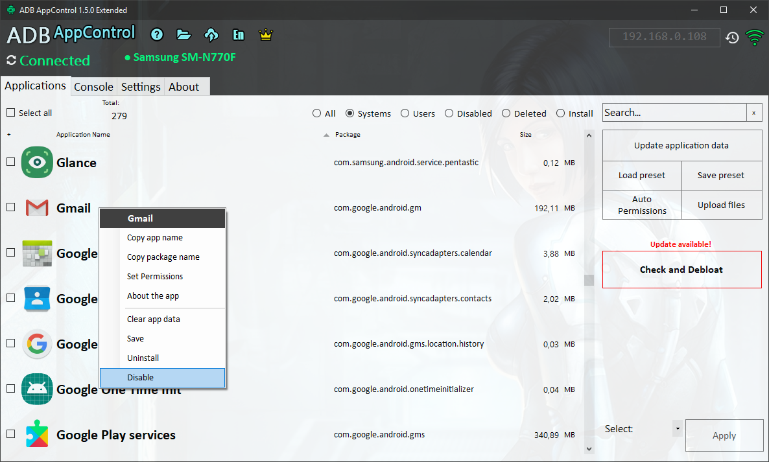The width and height of the screenshot is (769, 462).
Task: Click the com.samsung.android.service.pentastic package name
Action: click(406, 163)
